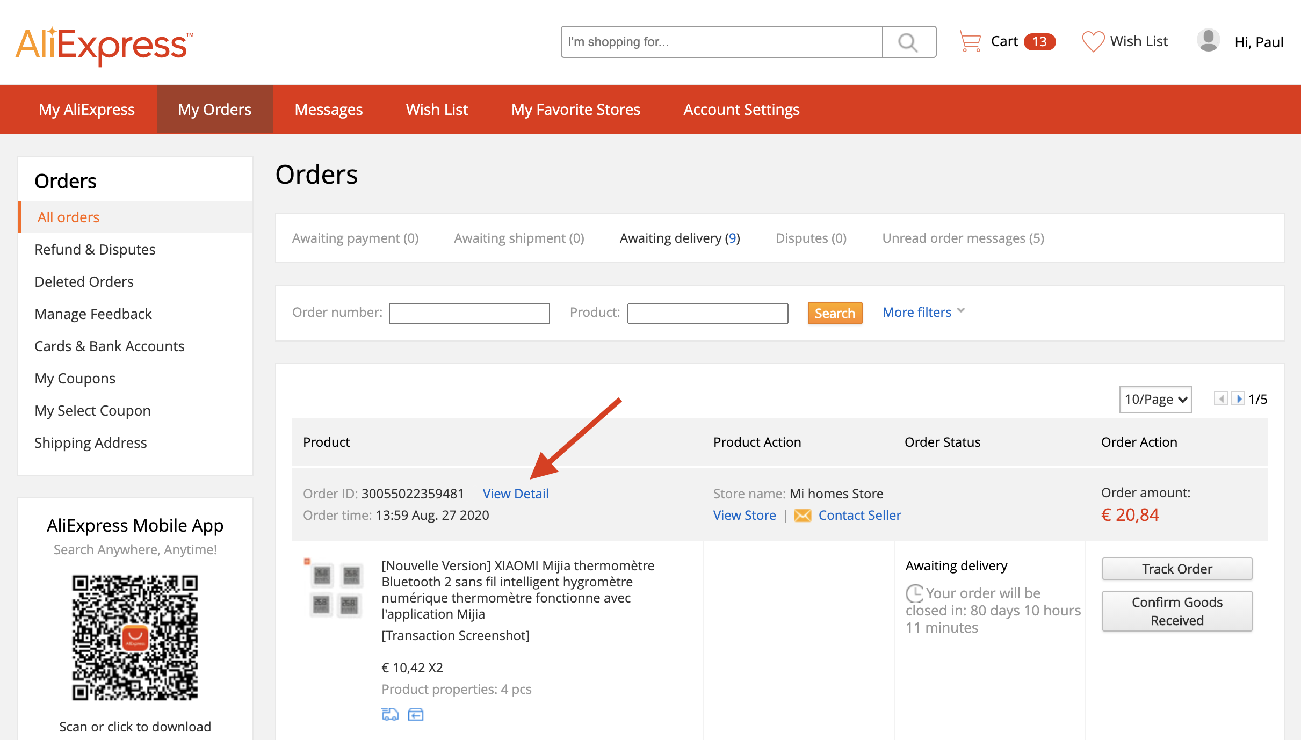Scan the AliExpress app QR code
Image resolution: width=1301 pixels, height=740 pixels.
point(135,637)
